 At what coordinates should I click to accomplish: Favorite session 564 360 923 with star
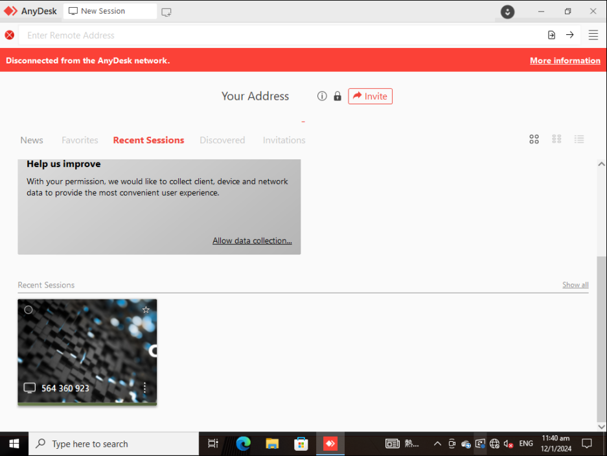pos(146,310)
